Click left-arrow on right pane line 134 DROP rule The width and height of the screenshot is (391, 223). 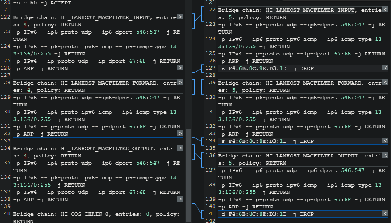(x=385, y=141)
